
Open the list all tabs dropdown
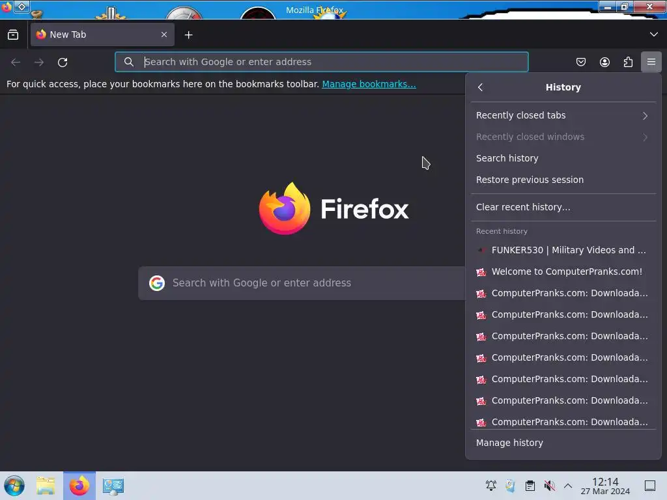653,35
